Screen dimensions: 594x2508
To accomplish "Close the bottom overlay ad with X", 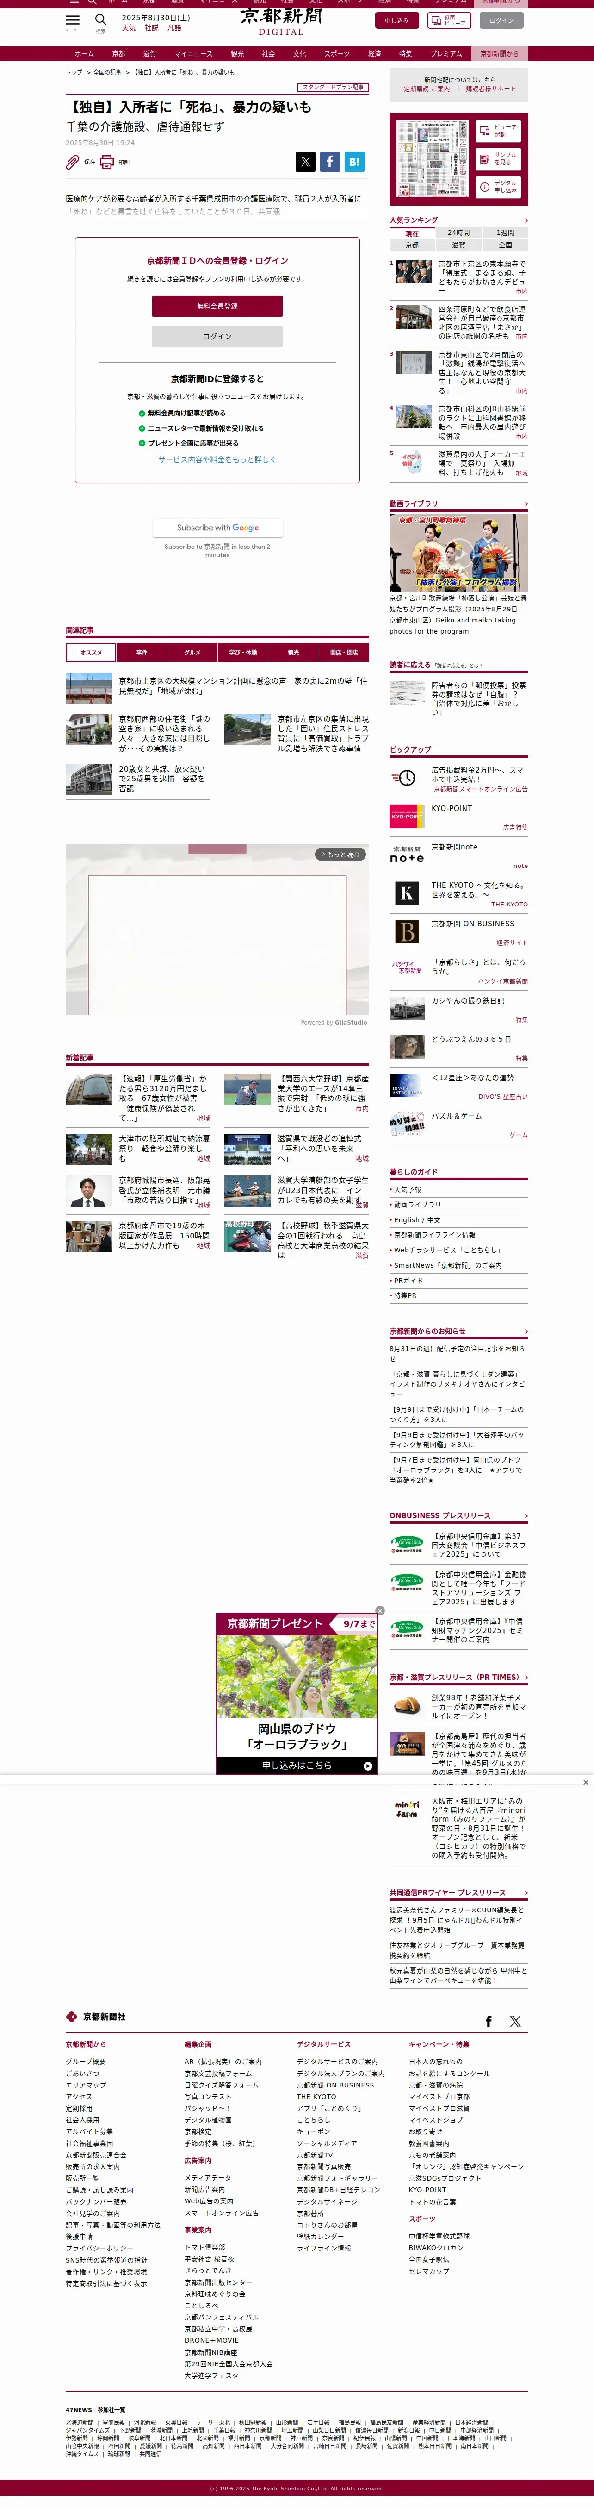I will [x=585, y=1783].
